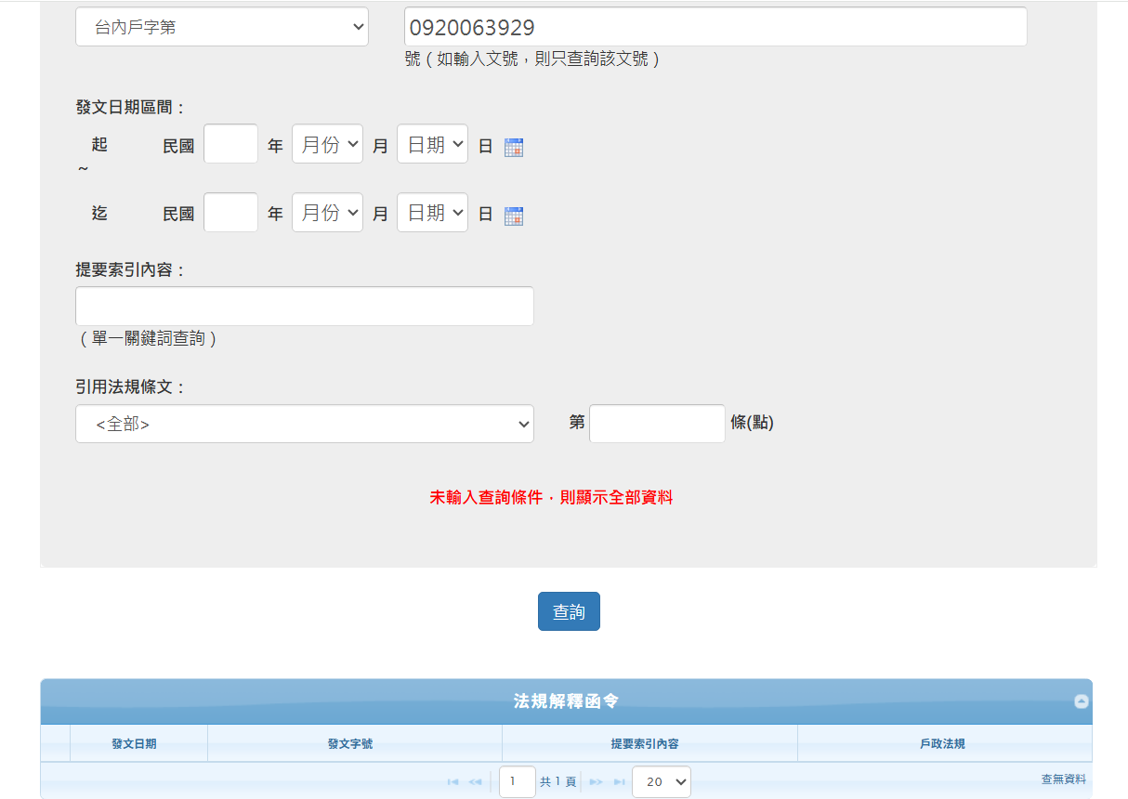Go to first page of results

click(453, 782)
